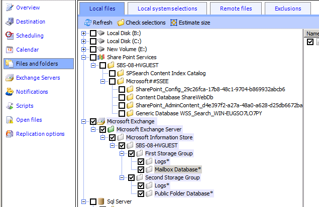Click the Scheduling clock icon
The width and height of the screenshot is (319, 207).
(10, 36)
